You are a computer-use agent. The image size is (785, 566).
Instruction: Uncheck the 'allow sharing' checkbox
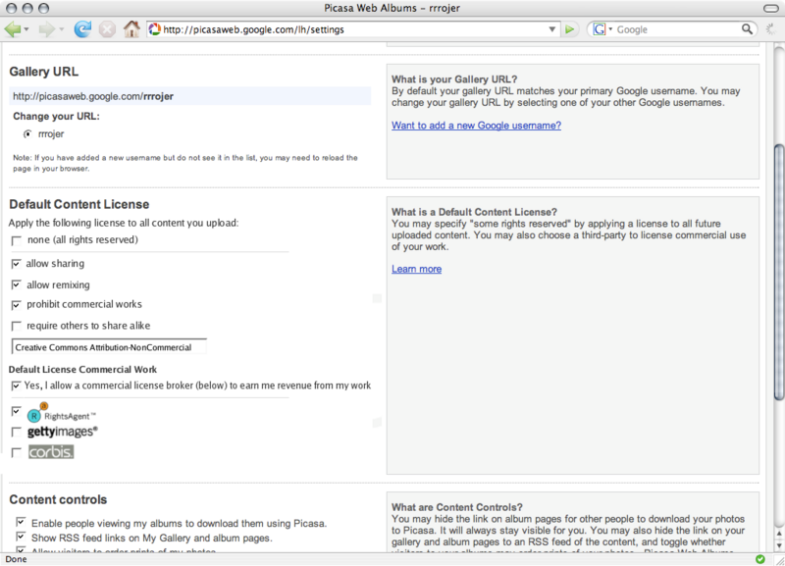point(16,264)
